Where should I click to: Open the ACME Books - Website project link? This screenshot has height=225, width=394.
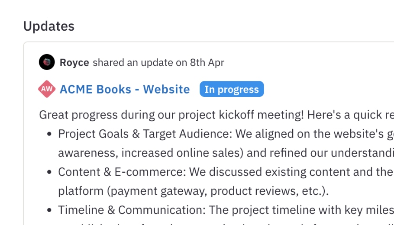[125, 89]
